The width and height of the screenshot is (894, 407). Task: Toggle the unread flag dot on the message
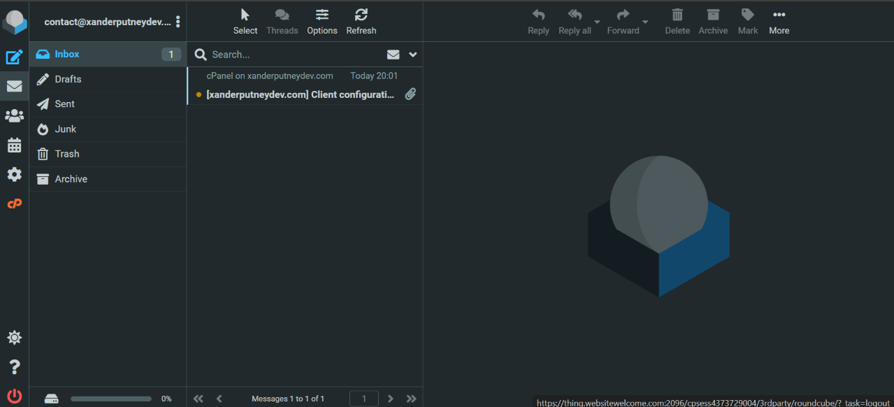(x=199, y=94)
